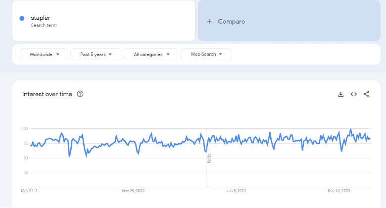Screen dimensions: 386x208
Task: Click the Web Search dropdown arrow
Action: point(220,54)
